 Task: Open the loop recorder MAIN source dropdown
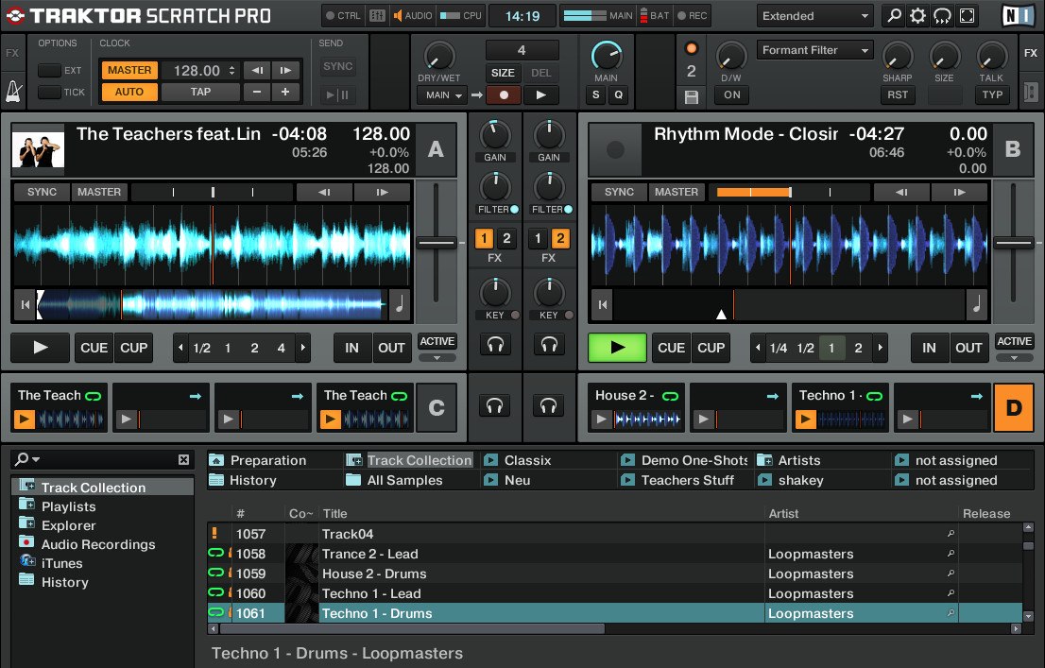tap(444, 95)
